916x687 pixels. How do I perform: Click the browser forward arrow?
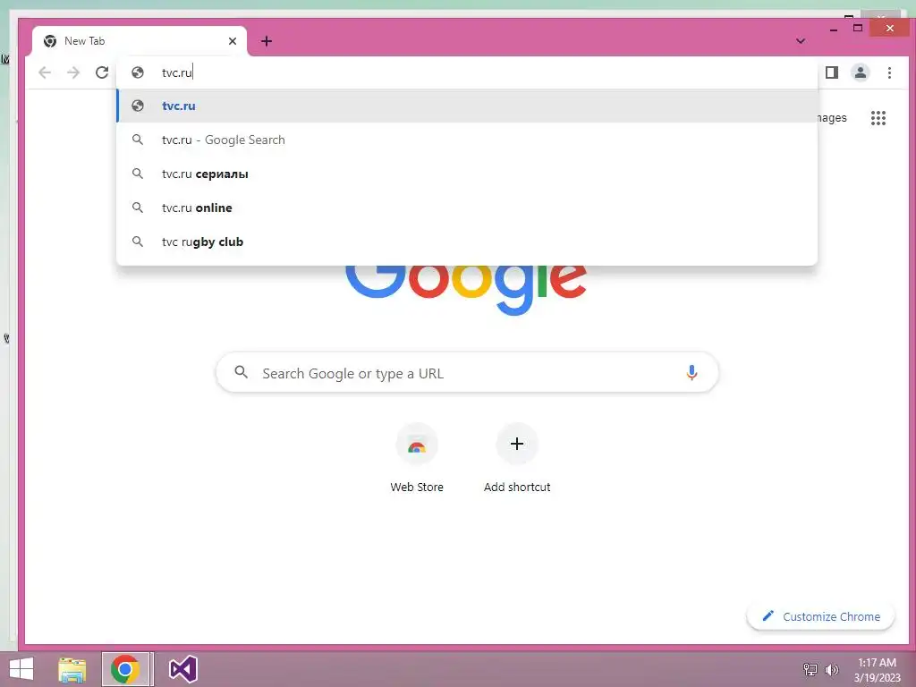tap(73, 72)
